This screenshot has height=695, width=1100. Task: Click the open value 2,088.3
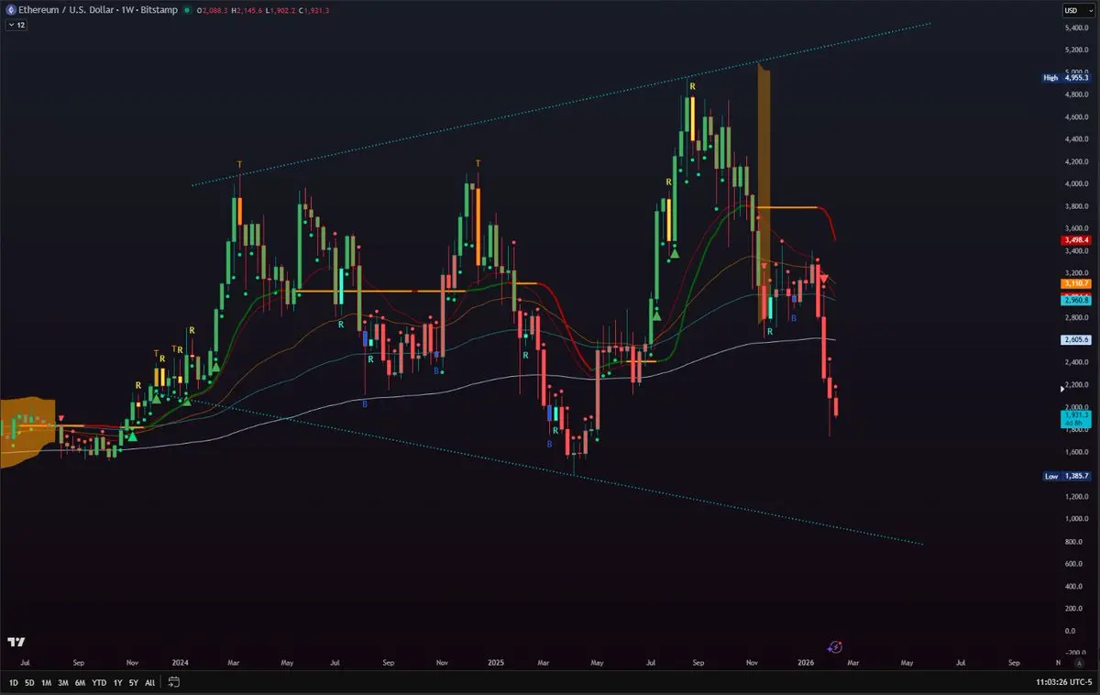pos(216,10)
